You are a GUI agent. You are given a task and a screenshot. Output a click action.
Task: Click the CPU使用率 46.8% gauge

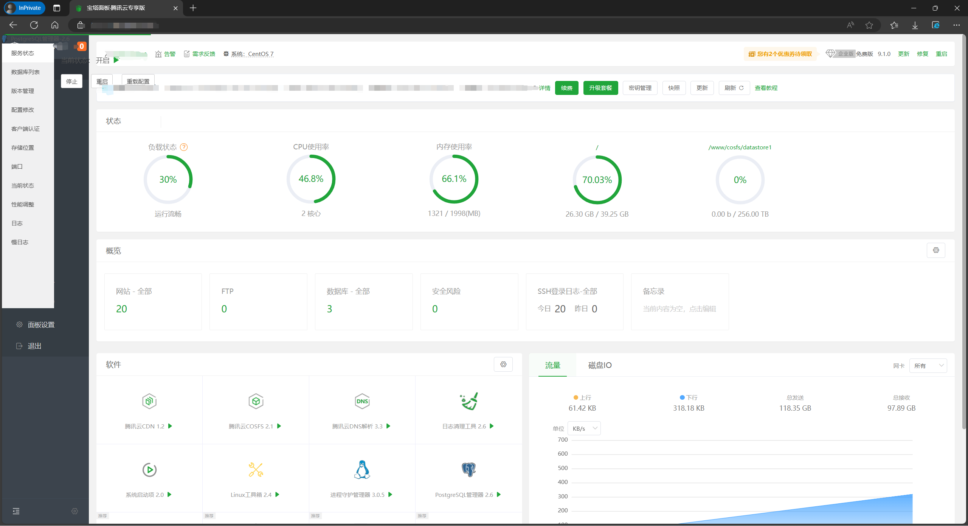pos(311,179)
